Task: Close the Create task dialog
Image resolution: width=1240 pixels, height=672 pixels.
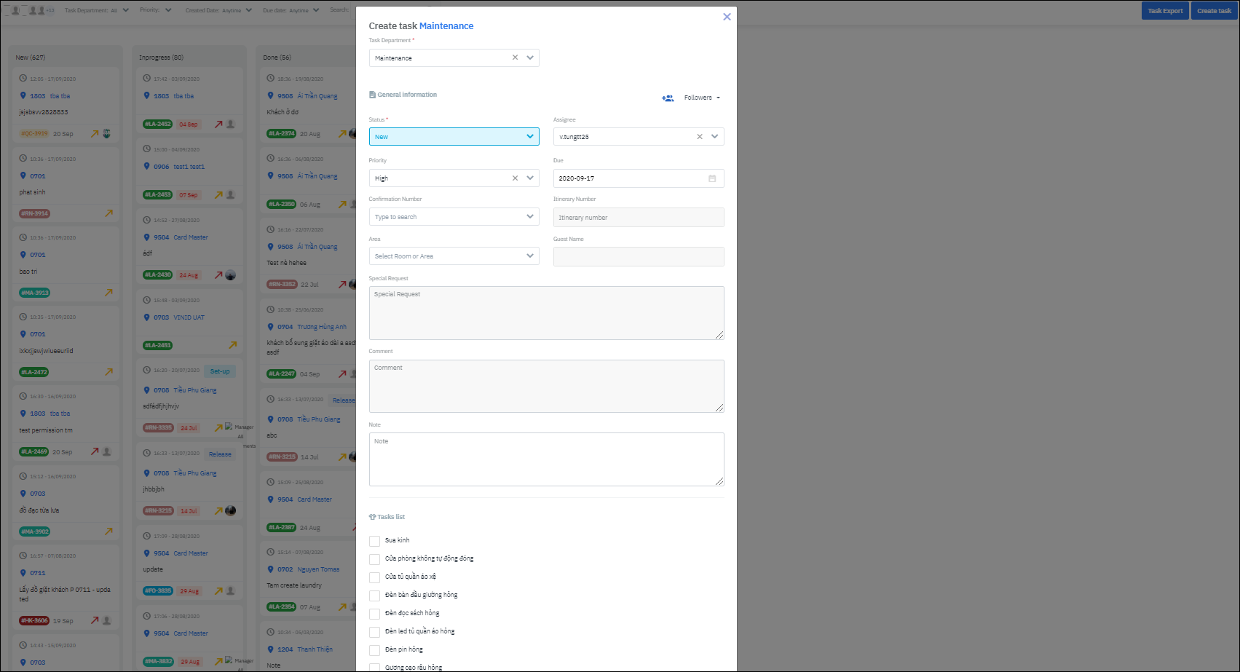Action: click(726, 17)
